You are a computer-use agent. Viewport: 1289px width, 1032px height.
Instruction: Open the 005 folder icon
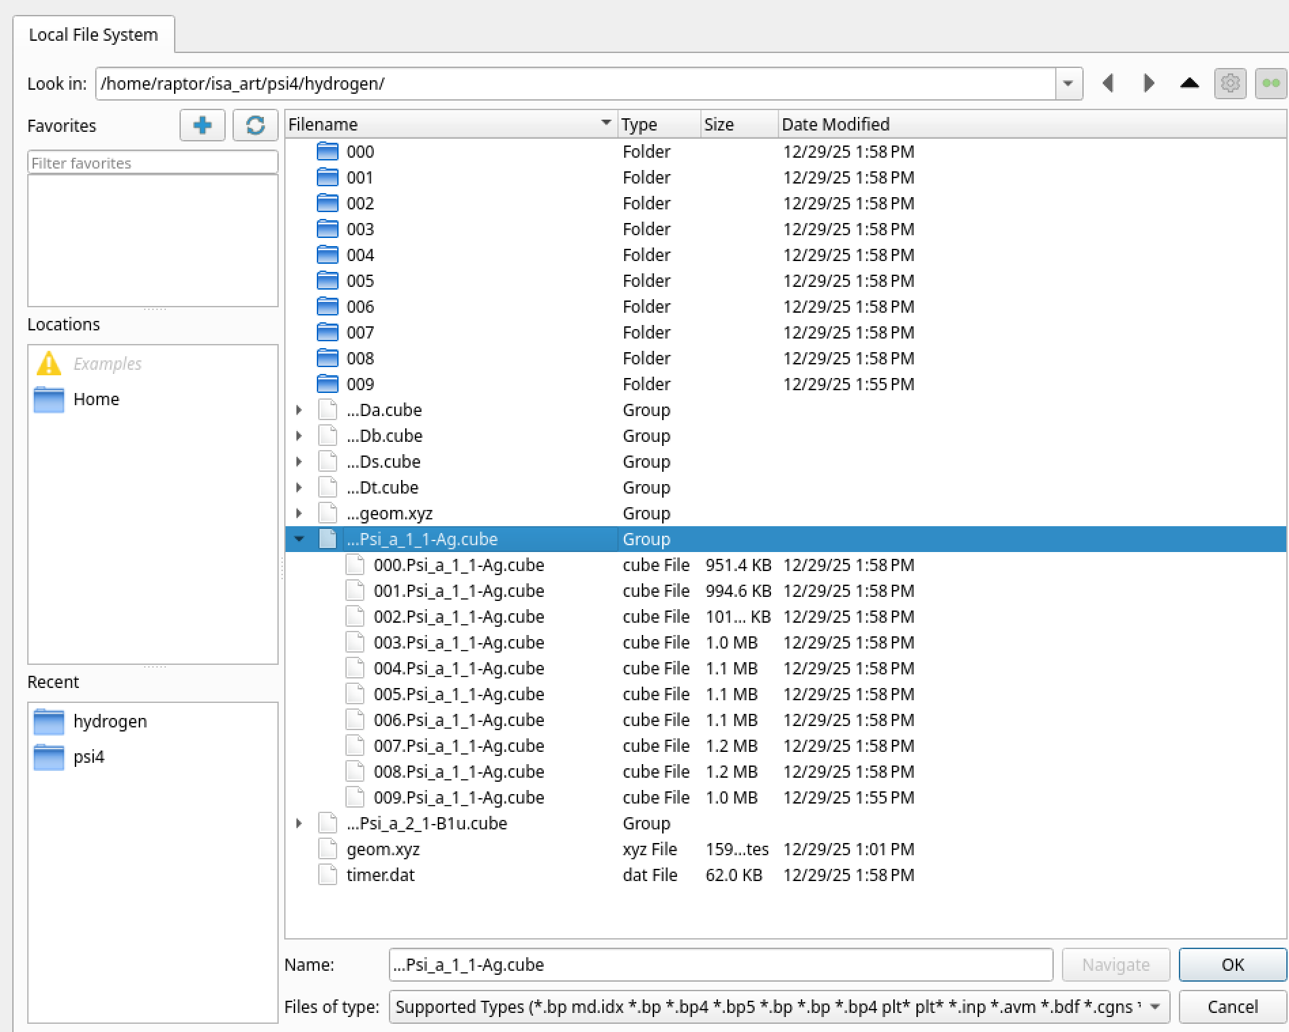click(328, 281)
